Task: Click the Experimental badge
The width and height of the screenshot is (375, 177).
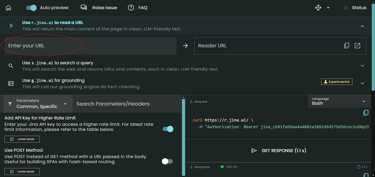Action: (337, 82)
